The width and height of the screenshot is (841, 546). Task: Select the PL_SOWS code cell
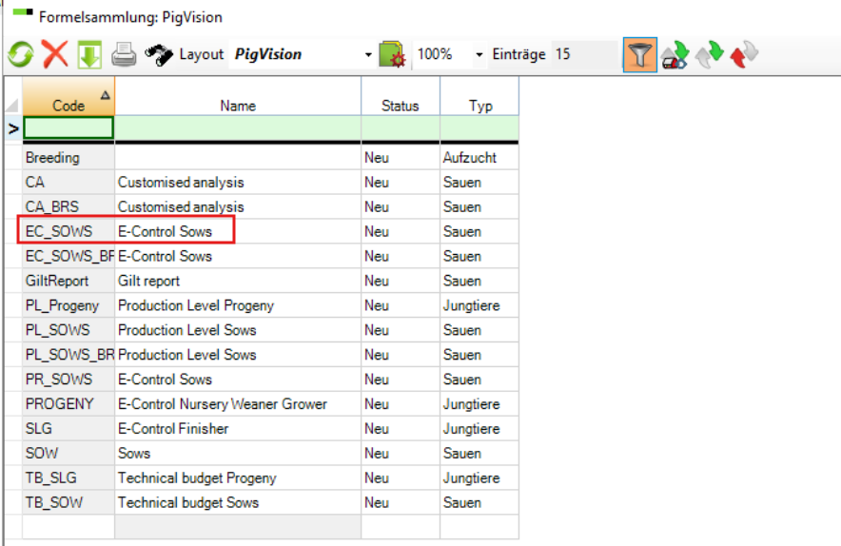click(68, 330)
